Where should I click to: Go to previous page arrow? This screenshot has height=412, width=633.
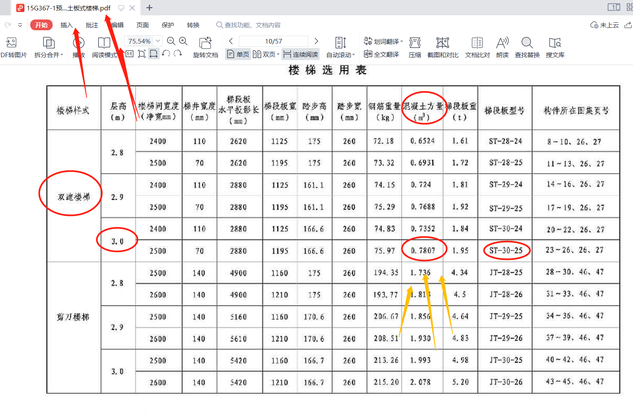tap(231, 41)
